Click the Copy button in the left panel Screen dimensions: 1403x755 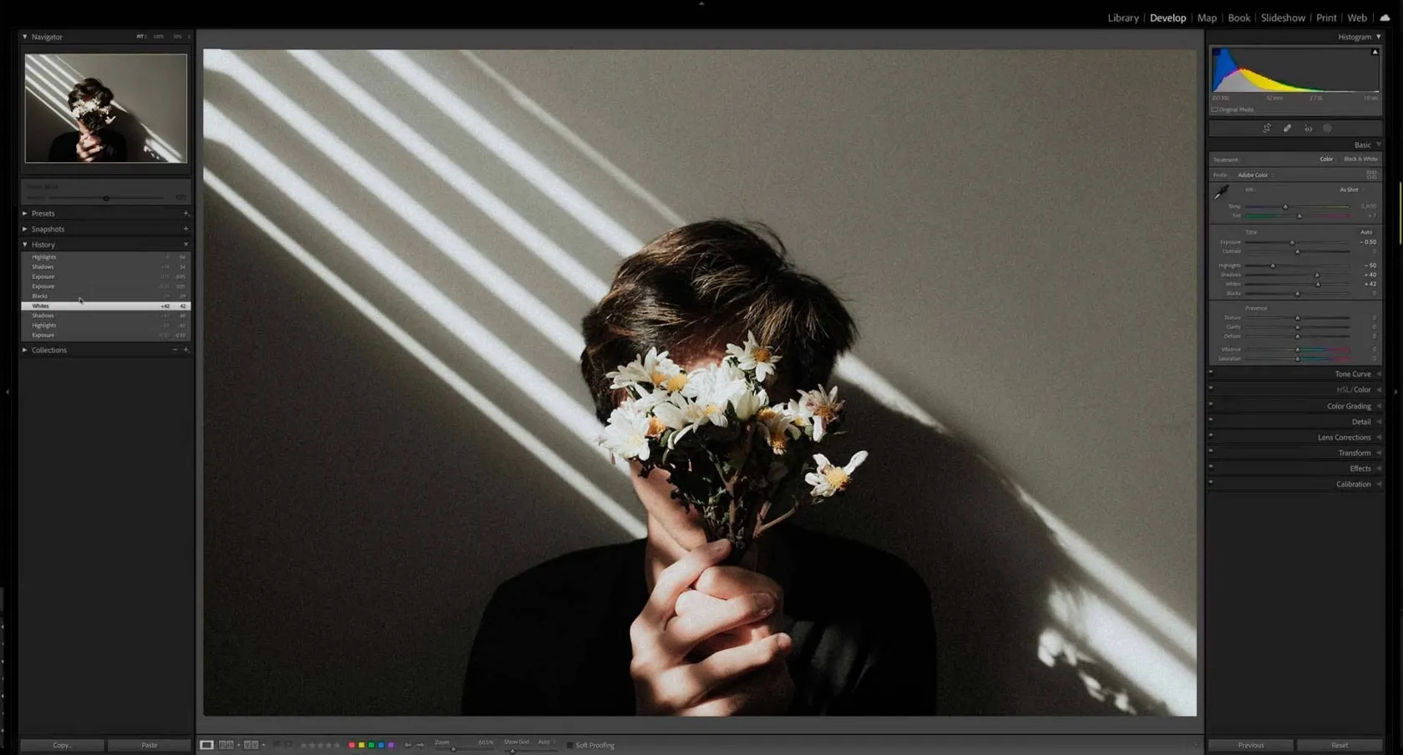[61, 745]
